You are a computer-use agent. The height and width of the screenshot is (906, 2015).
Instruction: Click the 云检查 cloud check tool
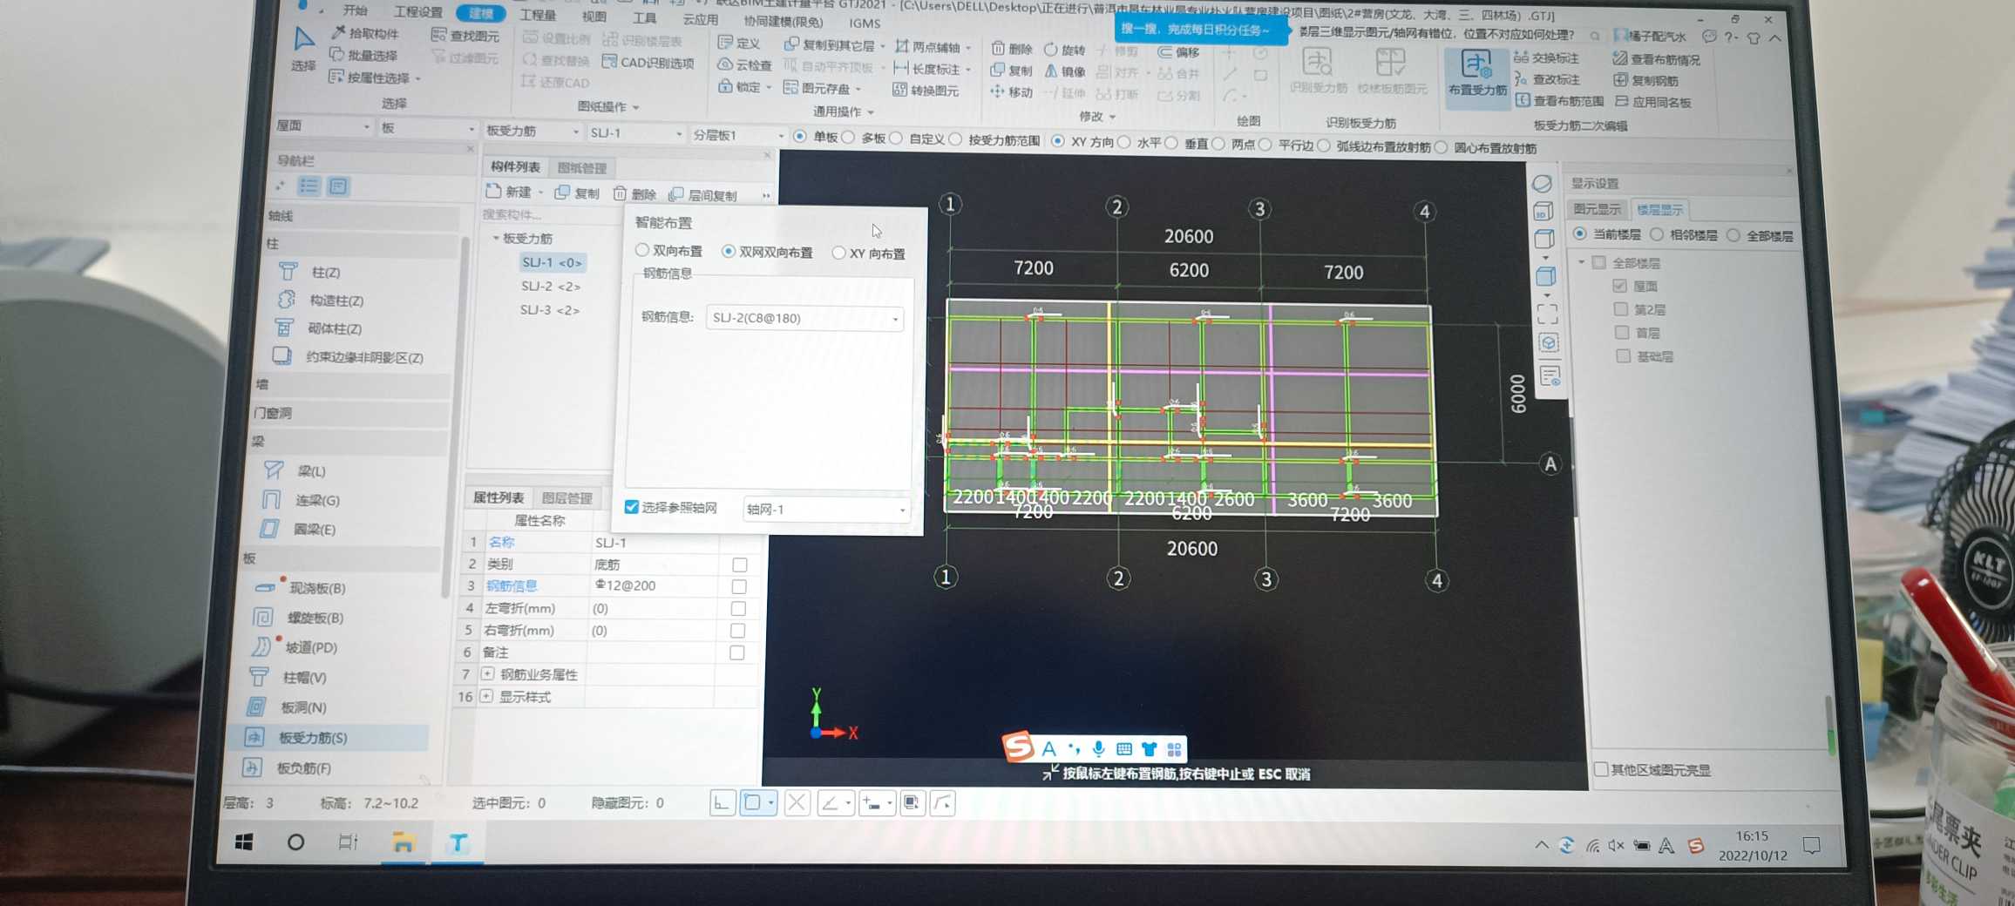[744, 64]
